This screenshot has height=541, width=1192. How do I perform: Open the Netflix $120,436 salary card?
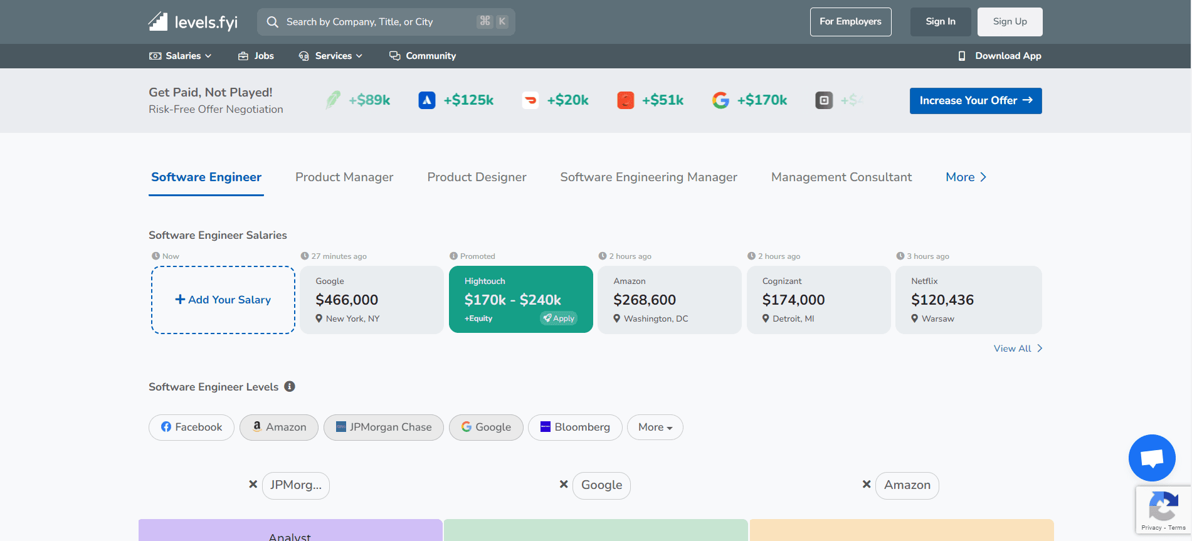(969, 300)
